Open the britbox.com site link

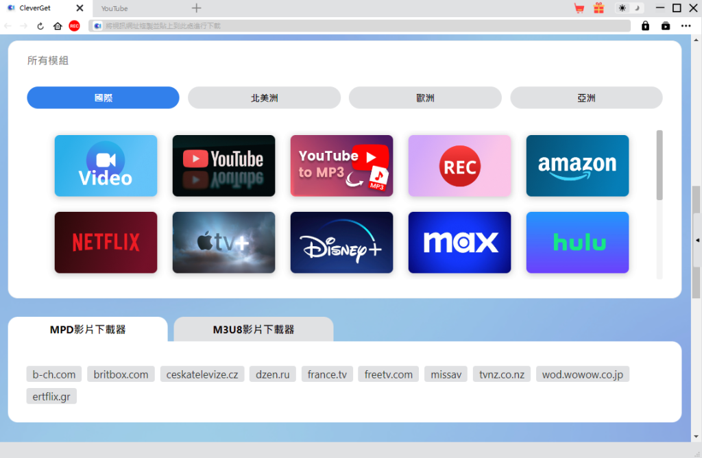pyautogui.click(x=121, y=374)
